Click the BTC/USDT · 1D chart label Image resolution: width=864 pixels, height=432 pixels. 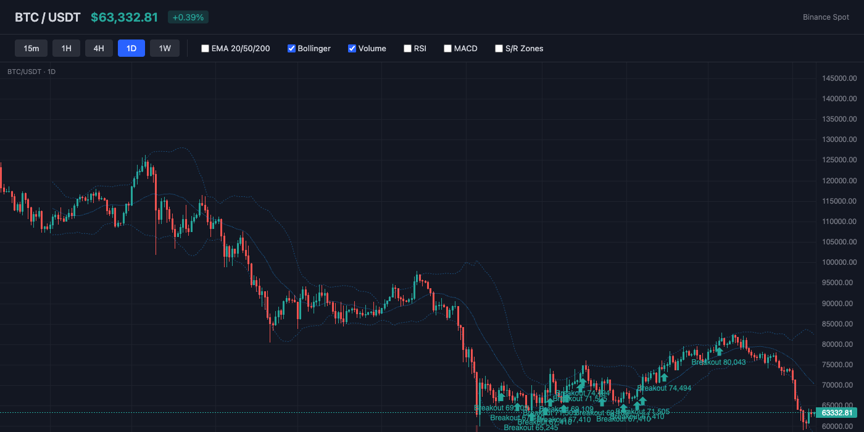(x=31, y=72)
